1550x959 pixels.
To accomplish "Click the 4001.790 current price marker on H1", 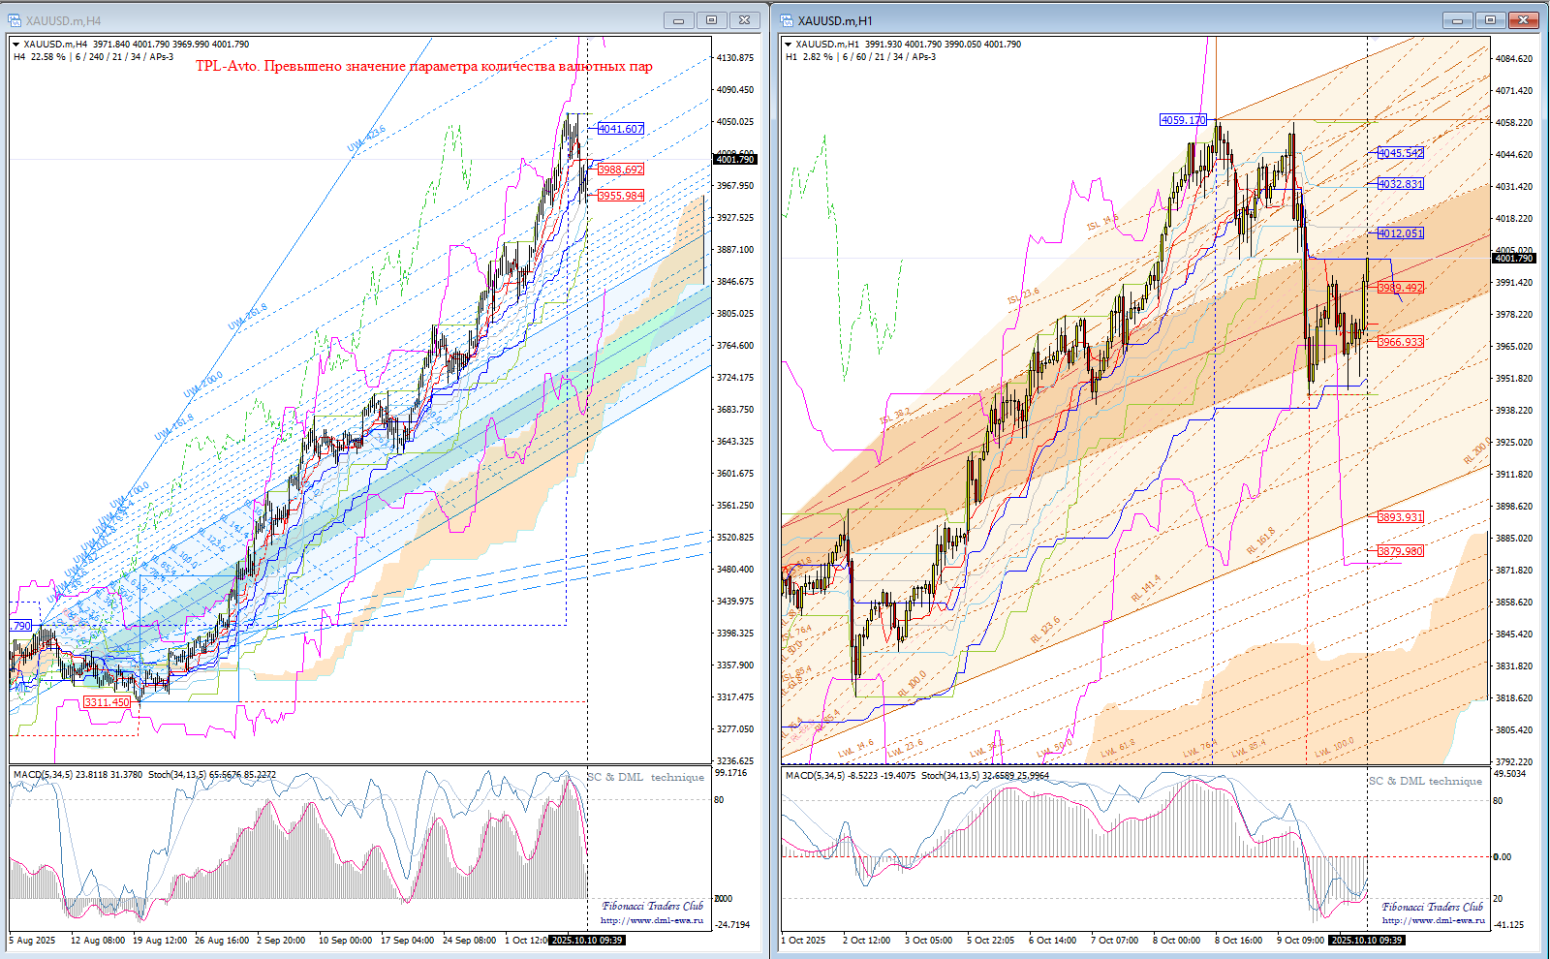I will [x=1513, y=258].
